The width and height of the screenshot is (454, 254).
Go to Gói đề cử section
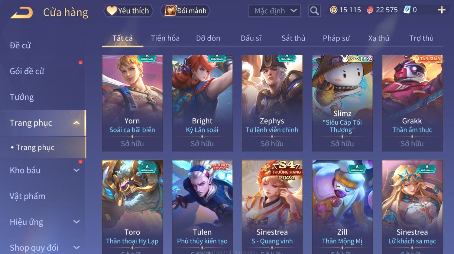27,71
